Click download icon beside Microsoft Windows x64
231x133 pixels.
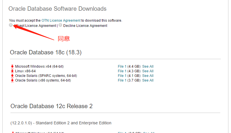pos(12,66)
